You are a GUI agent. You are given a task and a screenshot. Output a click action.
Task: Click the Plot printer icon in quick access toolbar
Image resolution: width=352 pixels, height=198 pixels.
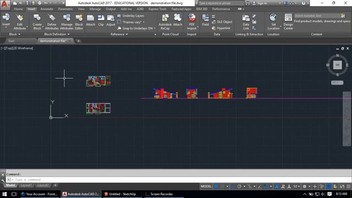[x=40, y=3]
